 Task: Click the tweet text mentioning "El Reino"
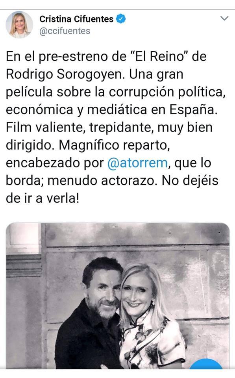pyautogui.click(x=116, y=127)
